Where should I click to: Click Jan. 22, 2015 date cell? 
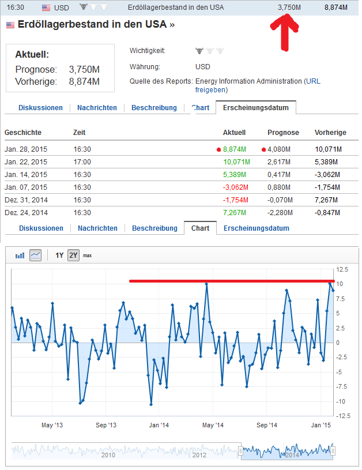click(x=26, y=162)
